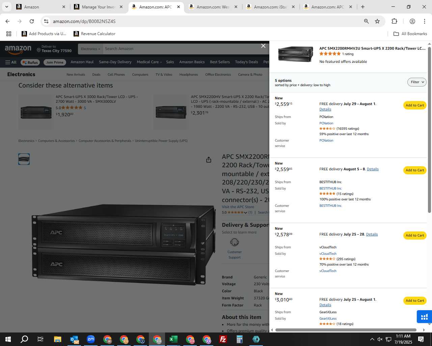Open Headphones subcategory
Image resolution: width=432 pixels, height=346 pixels.
tap(189, 75)
